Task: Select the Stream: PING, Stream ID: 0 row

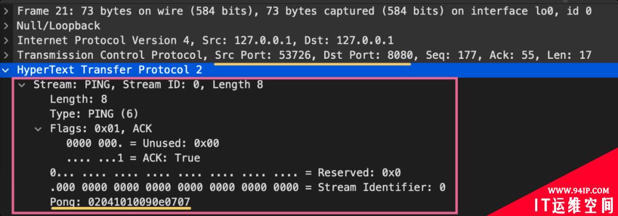Action: (148, 85)
